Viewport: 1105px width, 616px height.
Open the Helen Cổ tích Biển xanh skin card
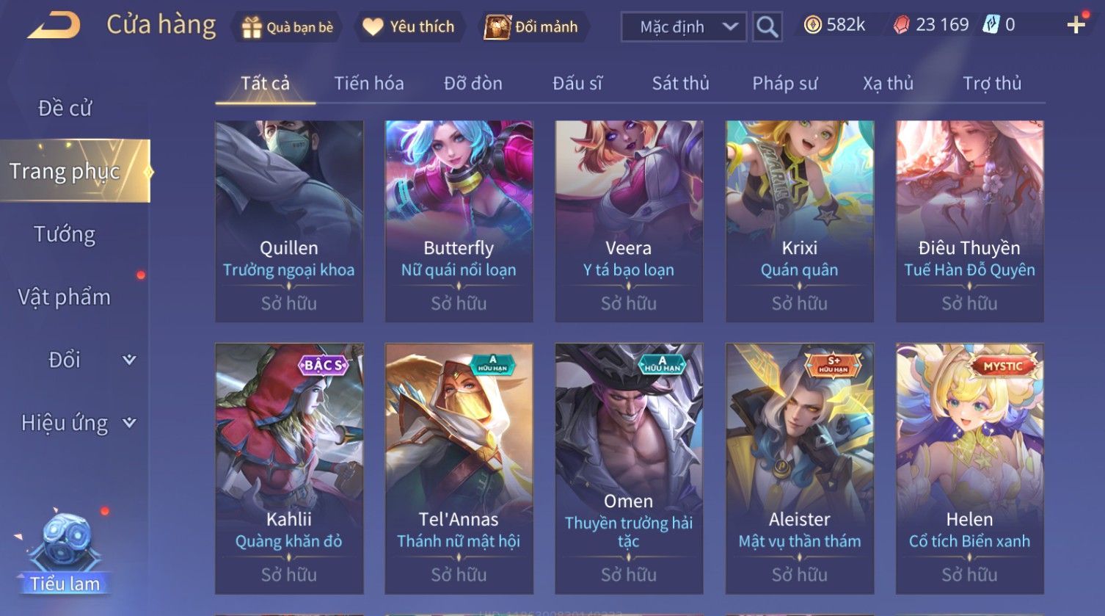coord(969,468)
